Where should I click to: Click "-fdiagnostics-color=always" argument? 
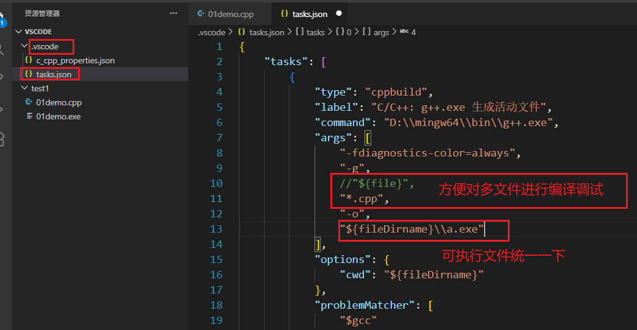click(427, 153)
